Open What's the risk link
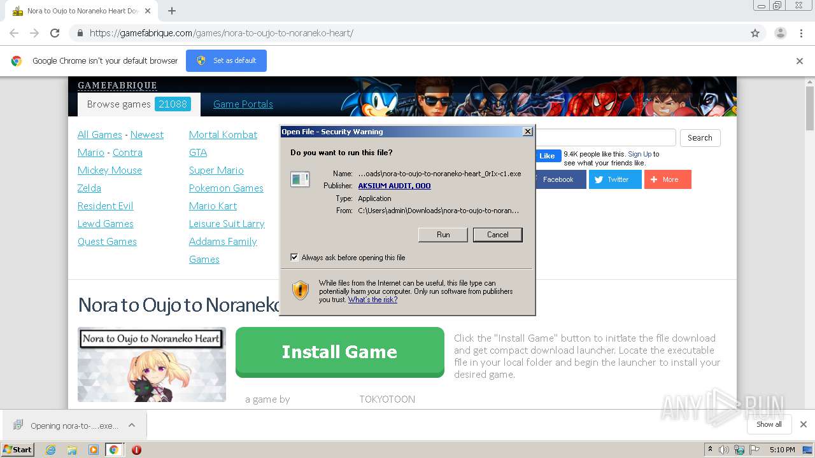Screen dimensions: 815x458 [x=372, y=300]
